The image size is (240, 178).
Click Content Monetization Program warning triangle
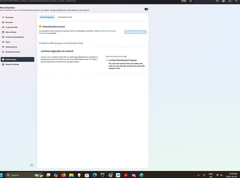point(107,60)
